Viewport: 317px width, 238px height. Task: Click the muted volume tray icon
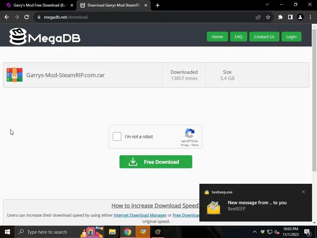277,232
